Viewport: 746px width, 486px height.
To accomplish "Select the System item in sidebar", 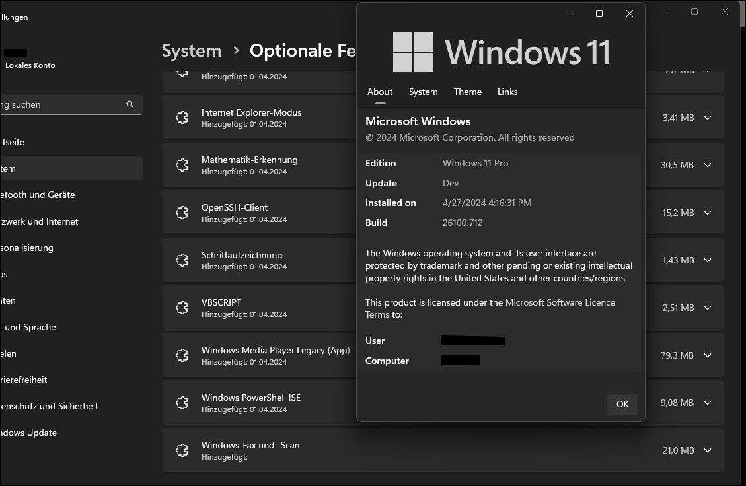I will click(71, 168).
